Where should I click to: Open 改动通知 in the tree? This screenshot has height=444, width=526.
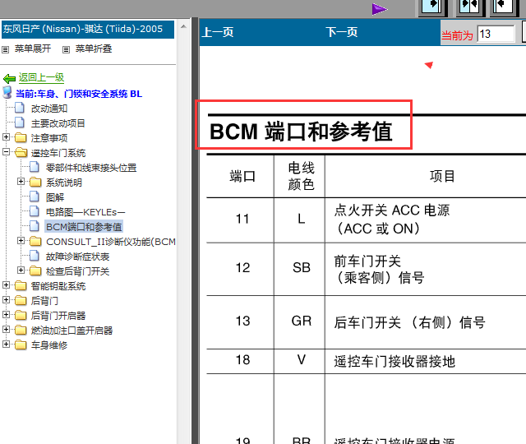49,109
